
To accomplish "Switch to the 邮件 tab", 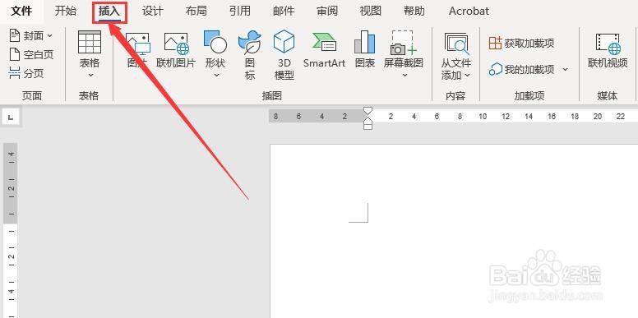I will [284, 11].
